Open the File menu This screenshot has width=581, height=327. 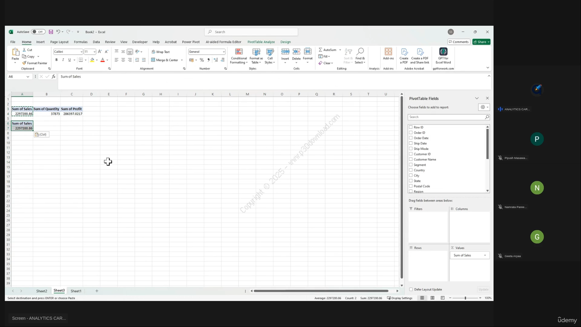(x=13, y=42)
